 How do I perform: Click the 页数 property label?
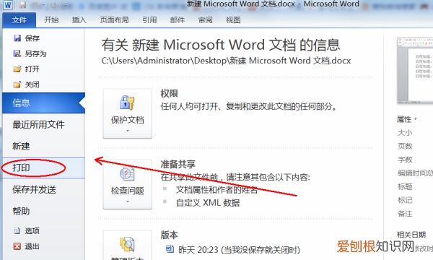click(405, 146)
